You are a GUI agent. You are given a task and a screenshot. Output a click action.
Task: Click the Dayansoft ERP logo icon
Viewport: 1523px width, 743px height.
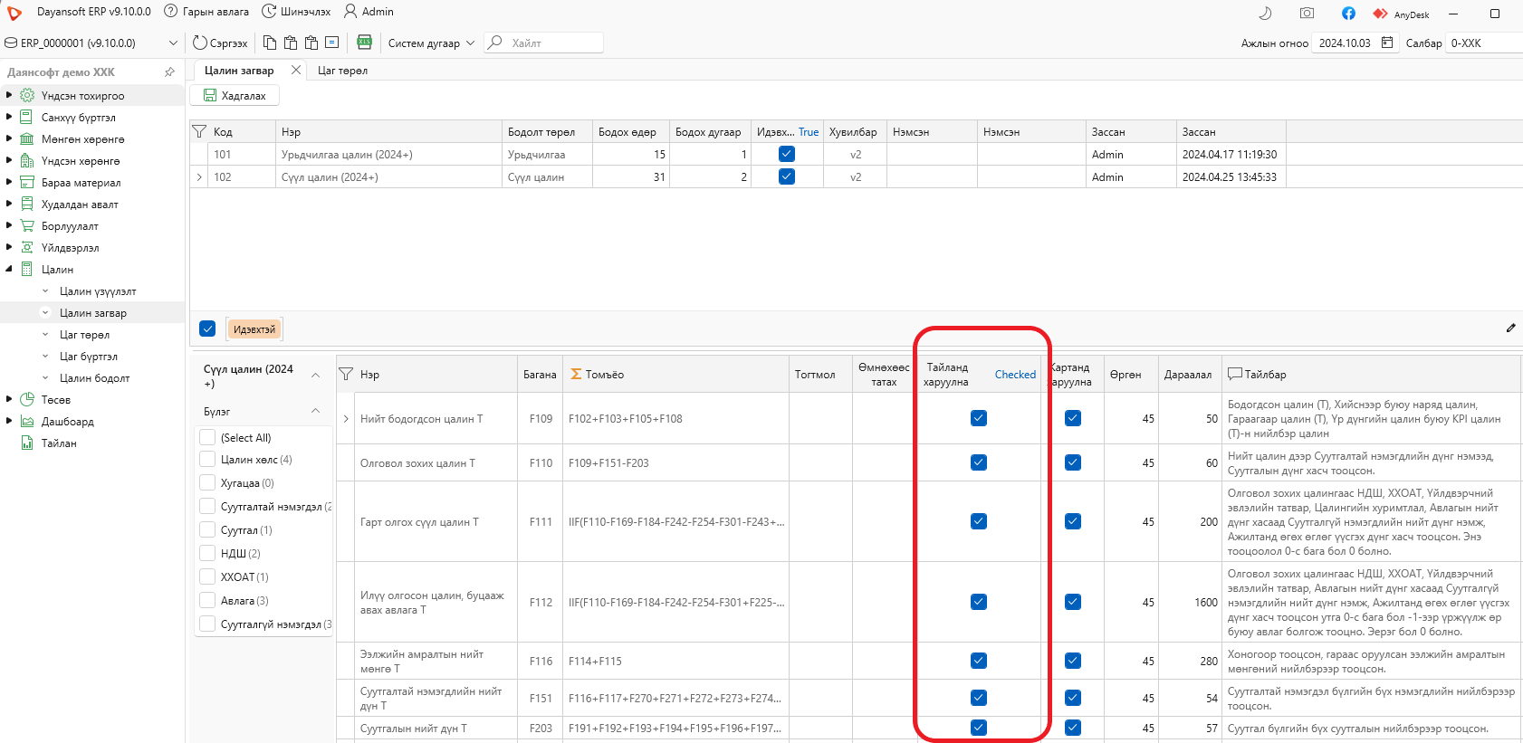click(14, 13)
